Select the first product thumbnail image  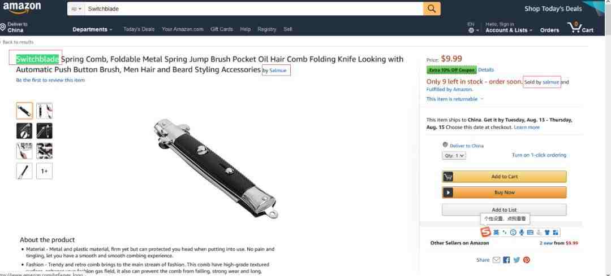tap(24, 111)
